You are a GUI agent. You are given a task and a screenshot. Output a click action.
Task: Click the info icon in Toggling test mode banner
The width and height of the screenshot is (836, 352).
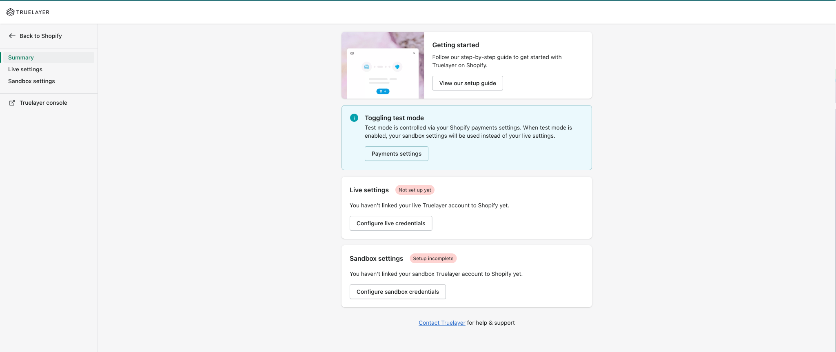coord(354,118)
